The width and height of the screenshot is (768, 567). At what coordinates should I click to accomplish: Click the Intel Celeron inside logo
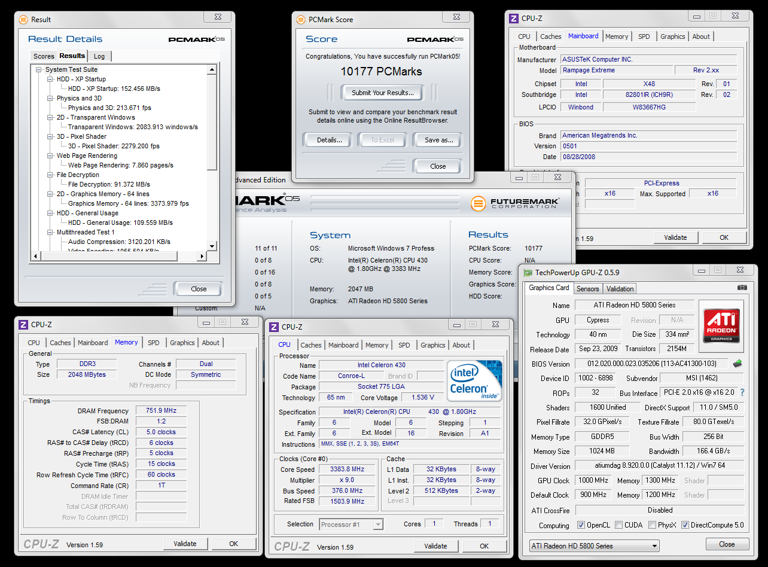475,380
